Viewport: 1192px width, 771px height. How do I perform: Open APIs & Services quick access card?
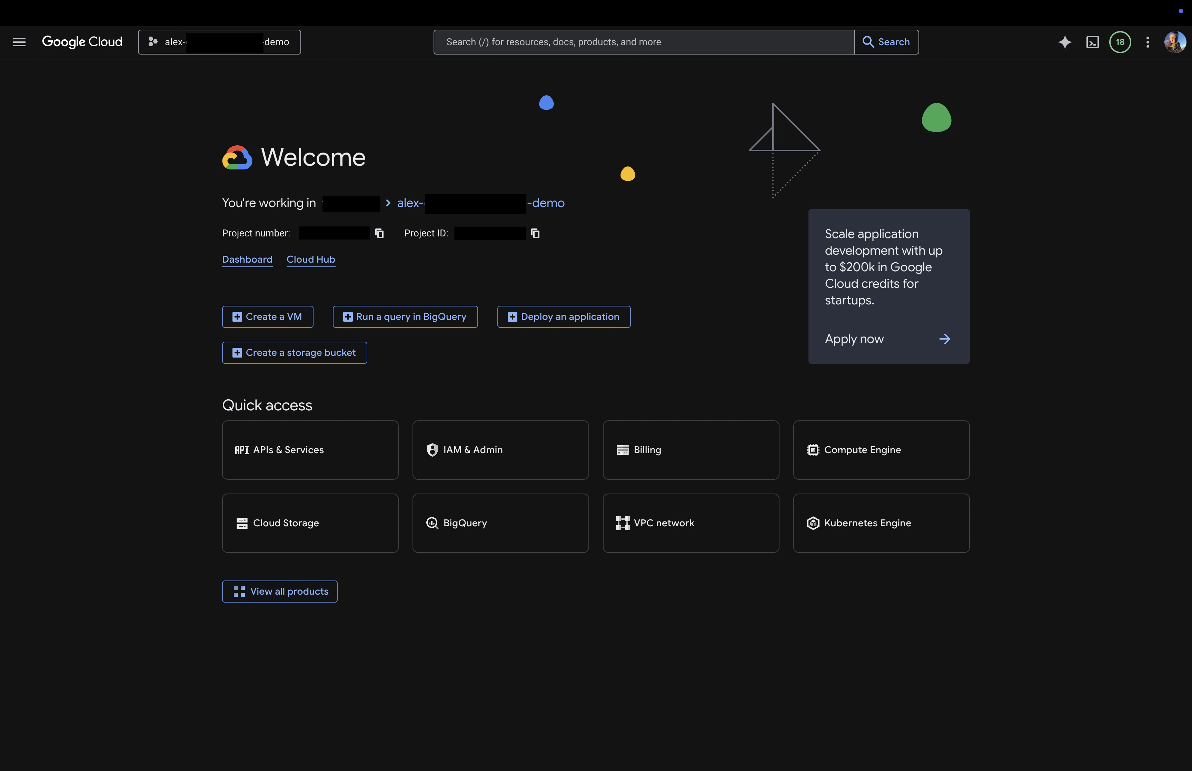click(x=310, y=450)
